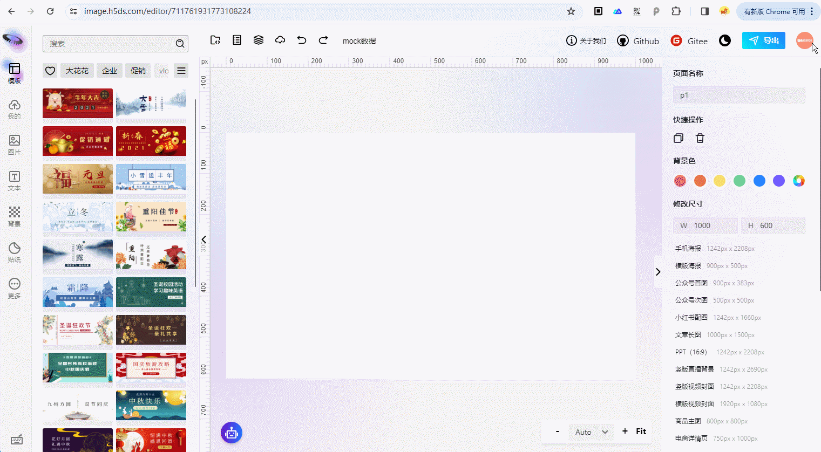Open 关于我们 about link

coord(586,41)
